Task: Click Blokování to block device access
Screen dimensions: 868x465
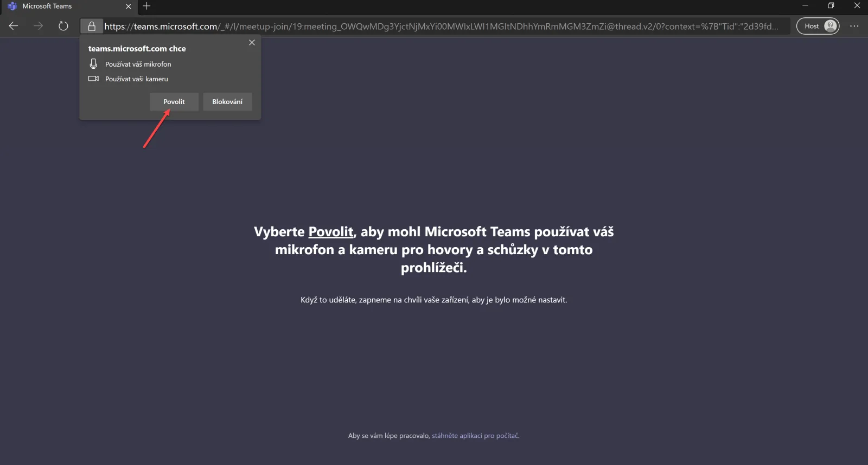Action: pos(227,102)
